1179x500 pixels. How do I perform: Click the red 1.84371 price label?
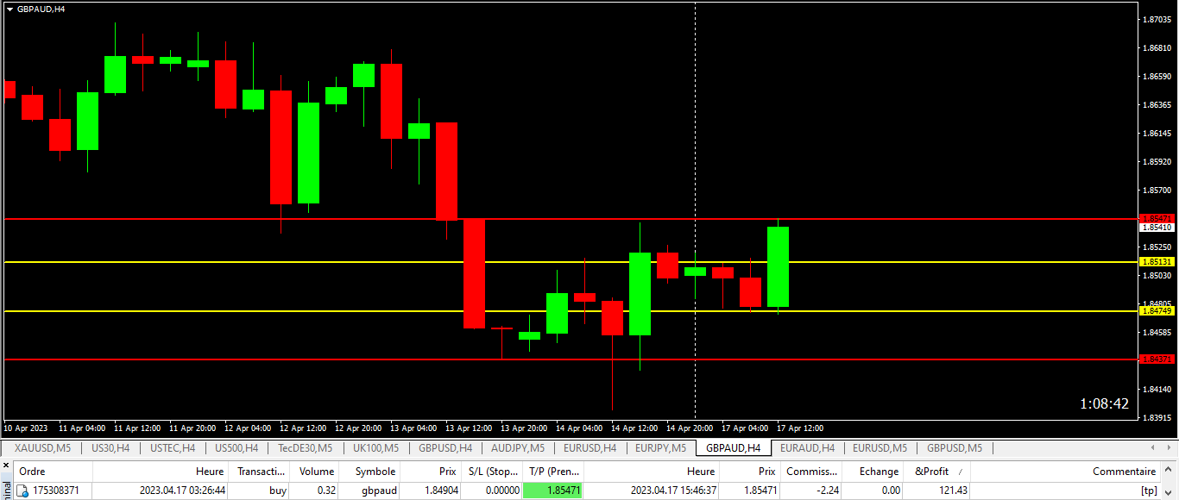tap(1157, 359)
